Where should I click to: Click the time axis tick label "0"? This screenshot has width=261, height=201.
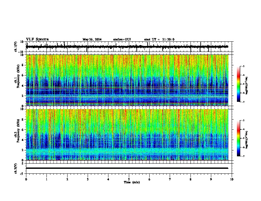click(26, 179)
